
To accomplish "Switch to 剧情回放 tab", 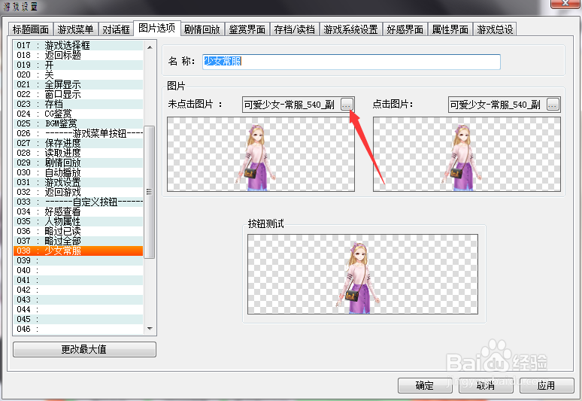I will point(202,29).
